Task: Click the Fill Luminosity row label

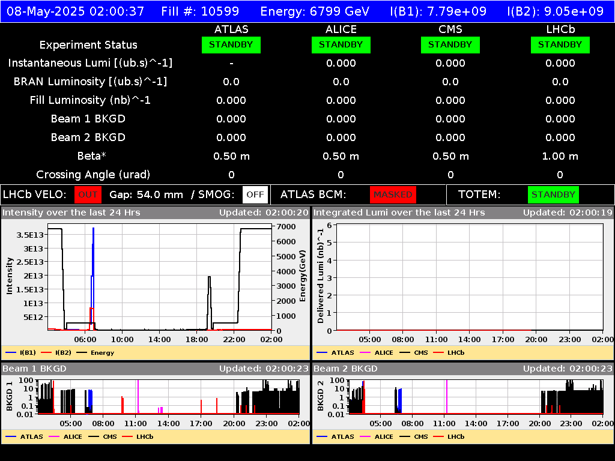Action: point(90,100)
